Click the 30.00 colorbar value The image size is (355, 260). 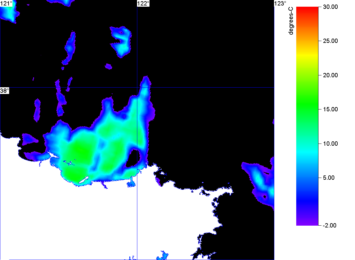[330, 7]
